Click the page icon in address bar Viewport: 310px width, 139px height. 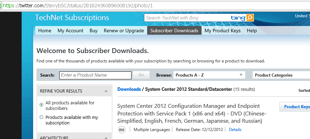click(x=1, y=6)
